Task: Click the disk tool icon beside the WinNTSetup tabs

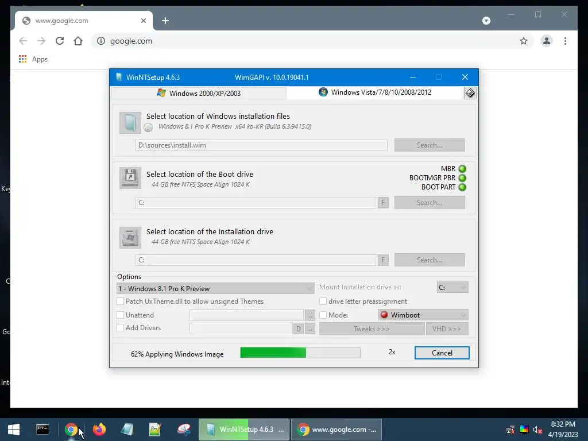Action: point(470,93)
